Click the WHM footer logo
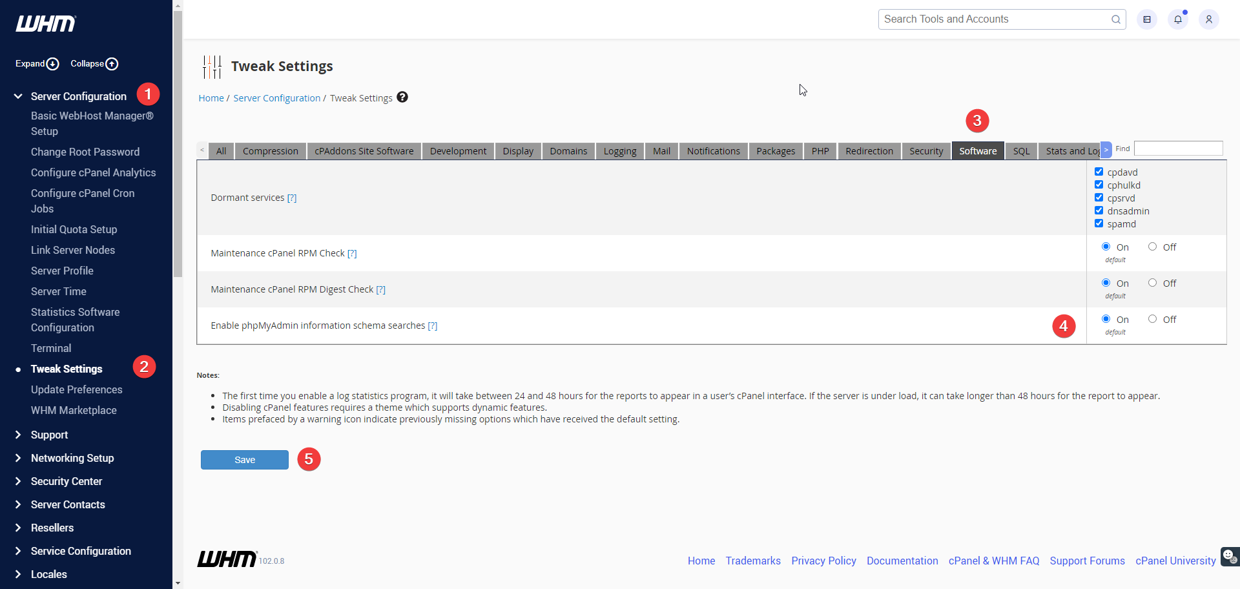1240x589 pixels. point(227,559)
